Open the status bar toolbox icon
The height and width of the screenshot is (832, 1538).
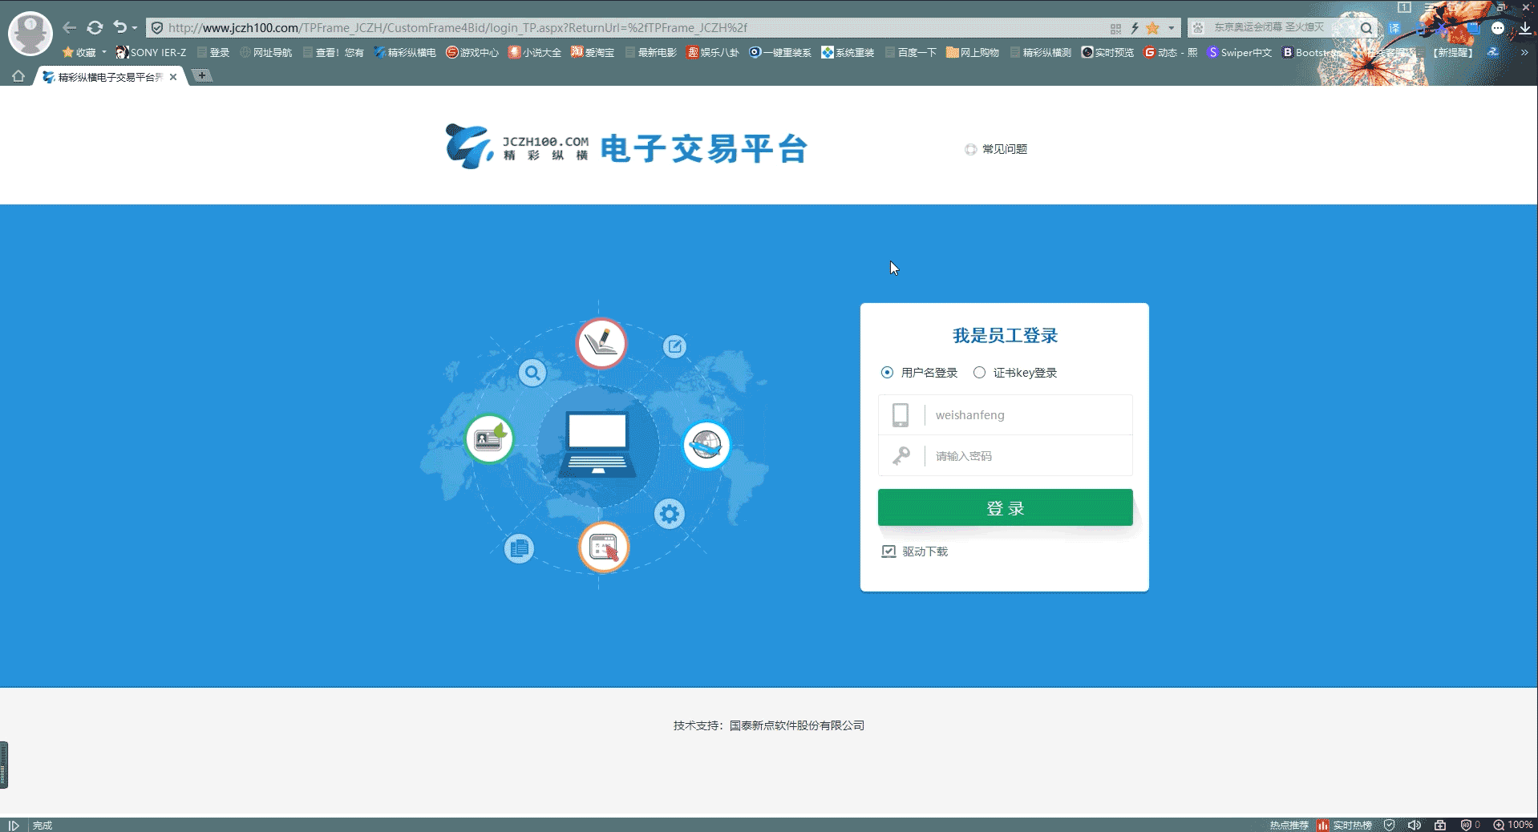pos(1440,825)
